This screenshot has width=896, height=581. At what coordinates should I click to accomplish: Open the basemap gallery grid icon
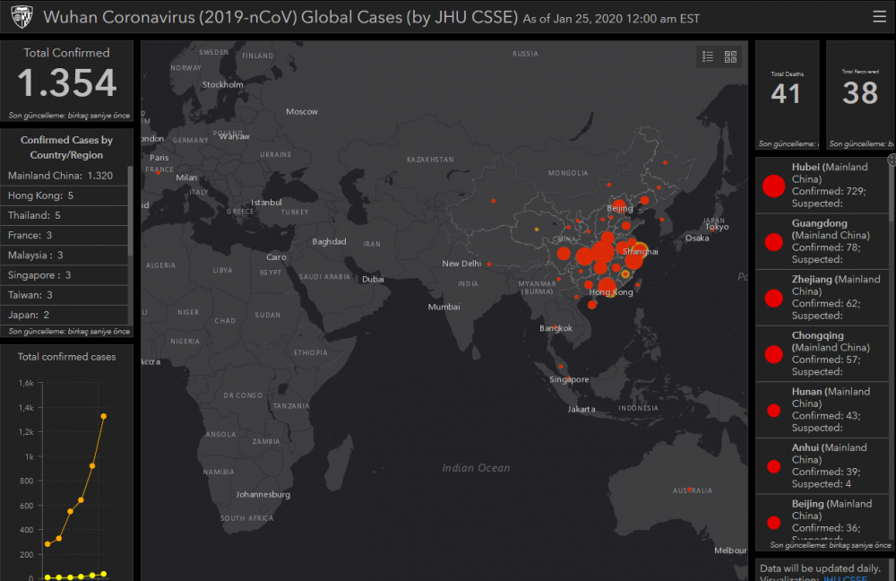click(730, 56)
